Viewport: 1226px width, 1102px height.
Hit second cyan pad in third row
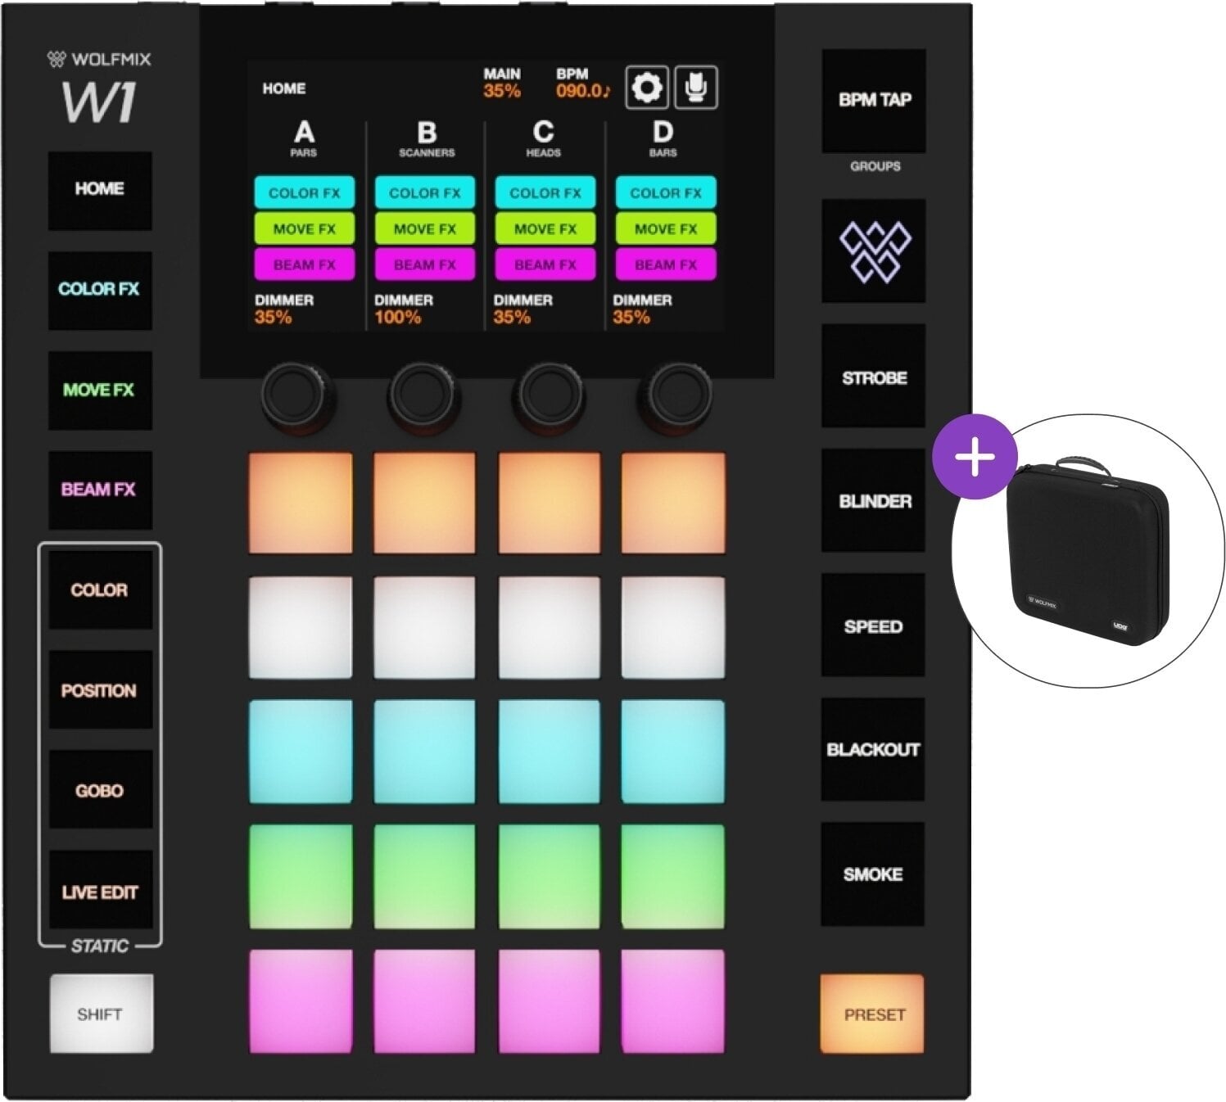(x=424, y=752)
